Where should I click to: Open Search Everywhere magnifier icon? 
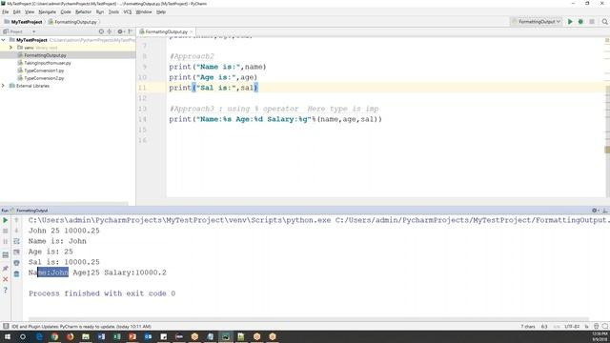coord(604,22)
